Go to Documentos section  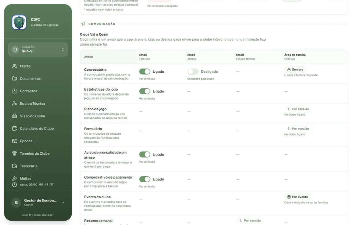point(38,78)
